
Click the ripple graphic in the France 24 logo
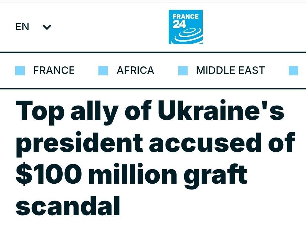189,35
